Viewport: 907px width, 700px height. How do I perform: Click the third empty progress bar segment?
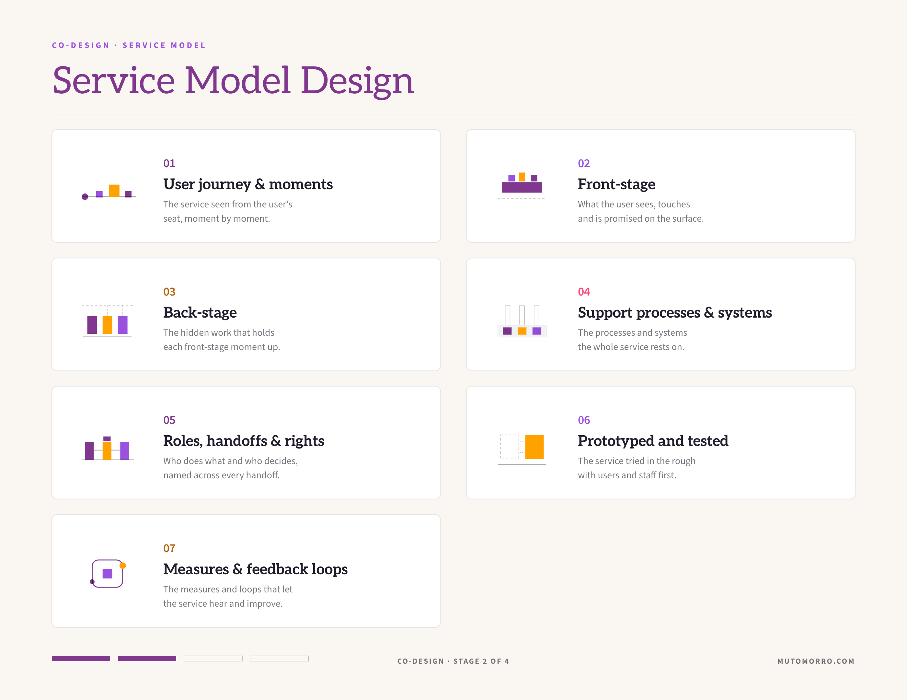[x=213, y=659]
